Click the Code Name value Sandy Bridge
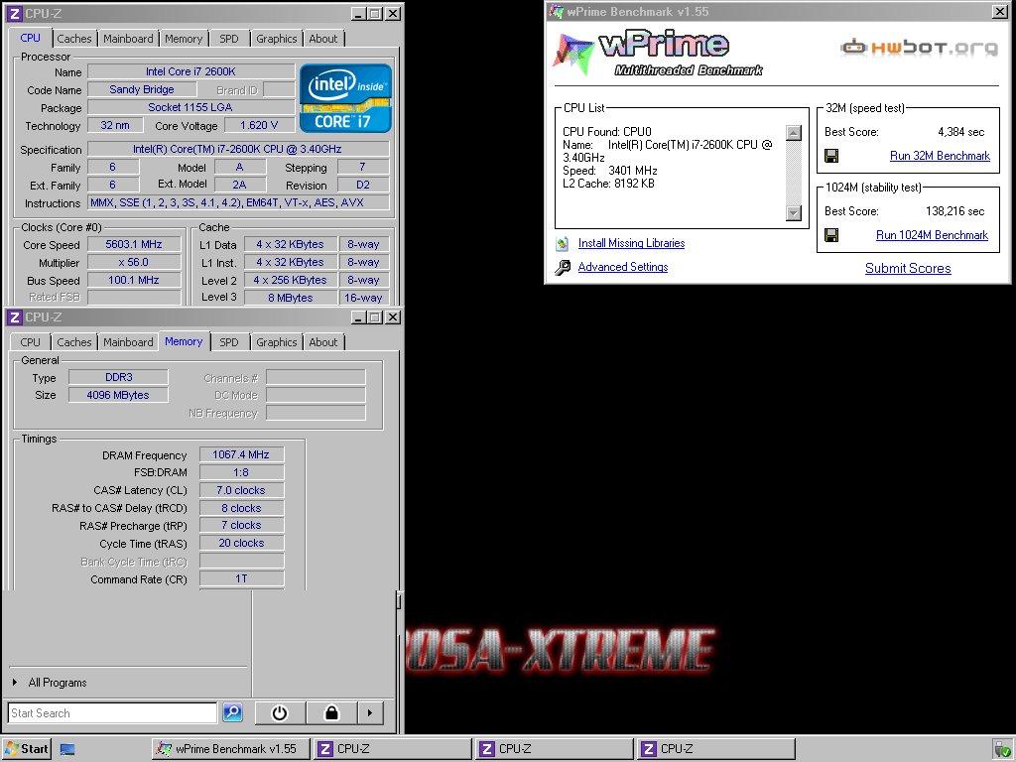This screenshot has height=762, width=1016. (142, 89)
